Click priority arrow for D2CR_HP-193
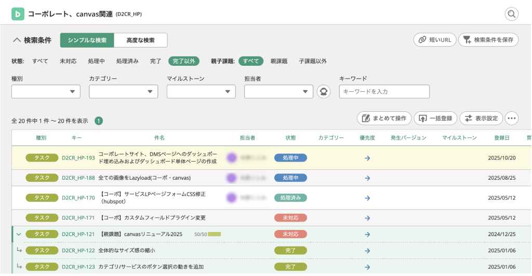 (367, 158)
